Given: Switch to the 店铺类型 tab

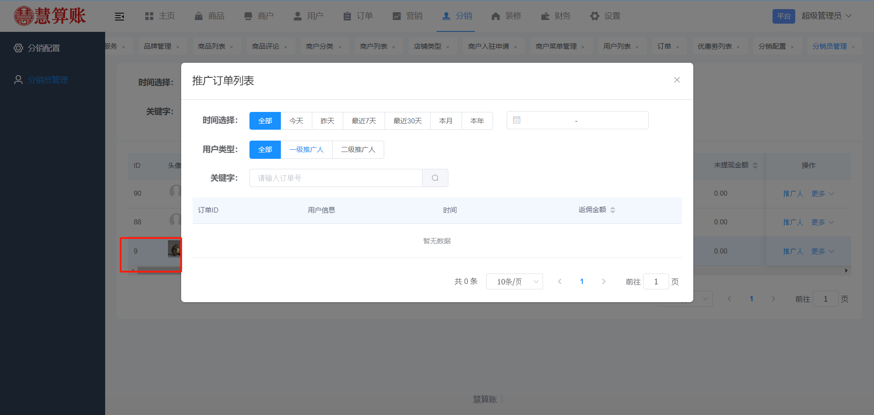Looking at the screenshot, I should [x=427, y=46].
